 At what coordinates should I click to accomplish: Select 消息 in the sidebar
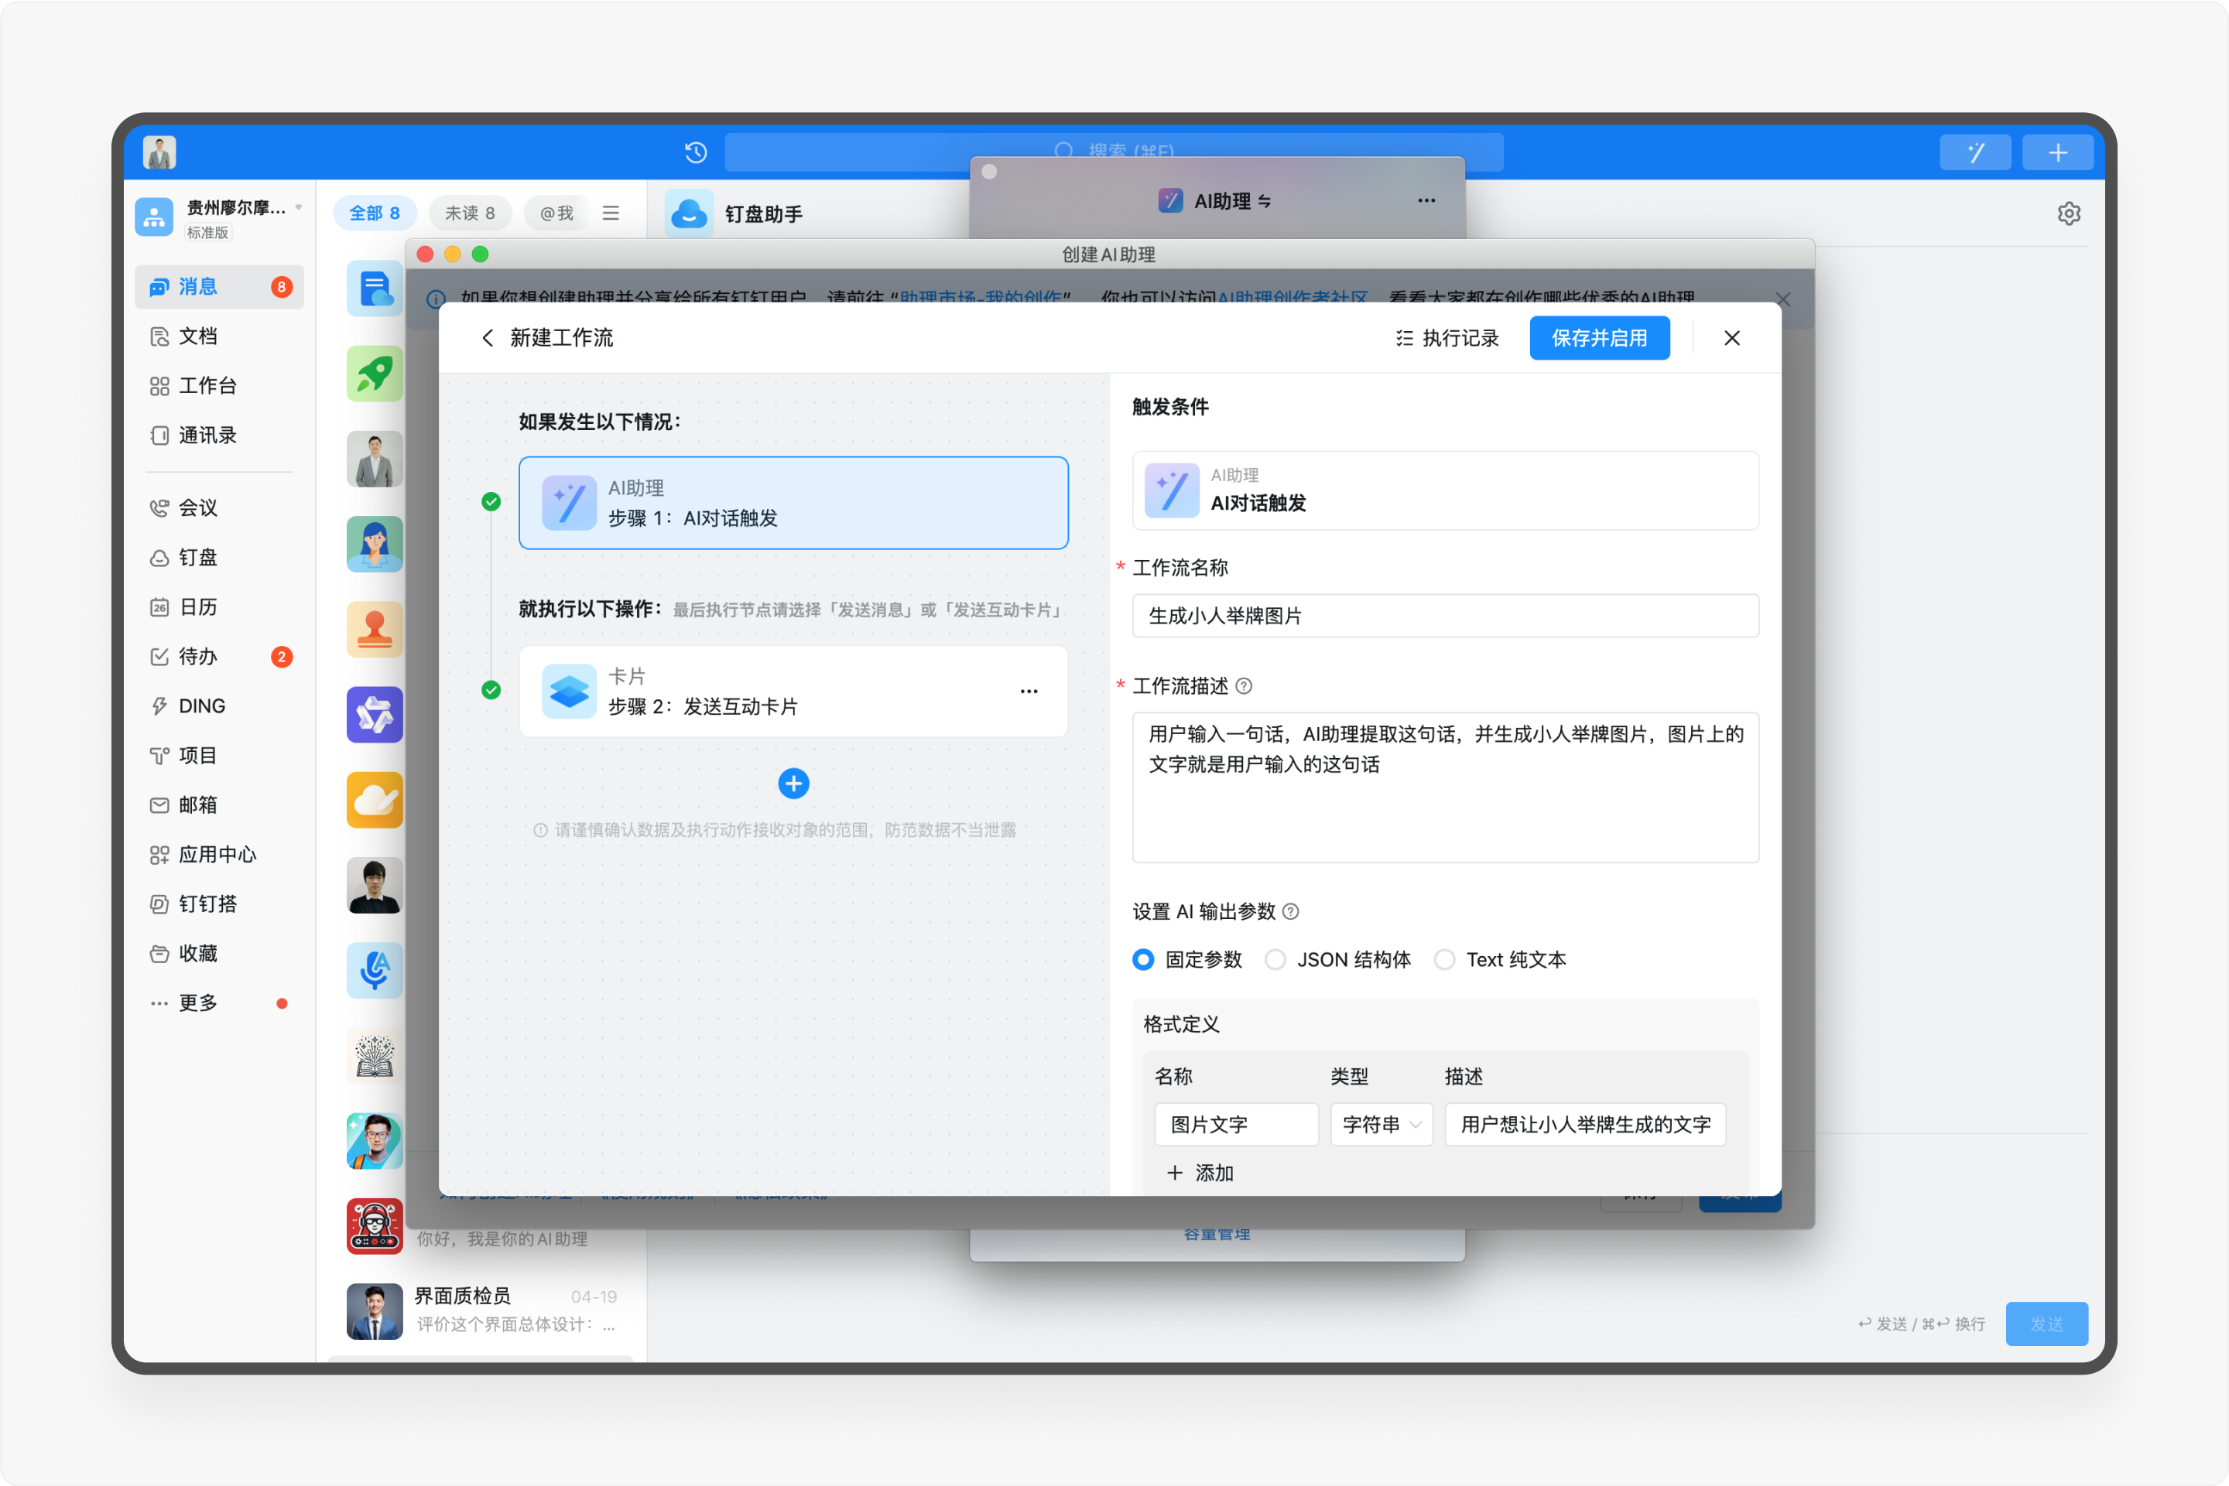[x=218, y=286]
